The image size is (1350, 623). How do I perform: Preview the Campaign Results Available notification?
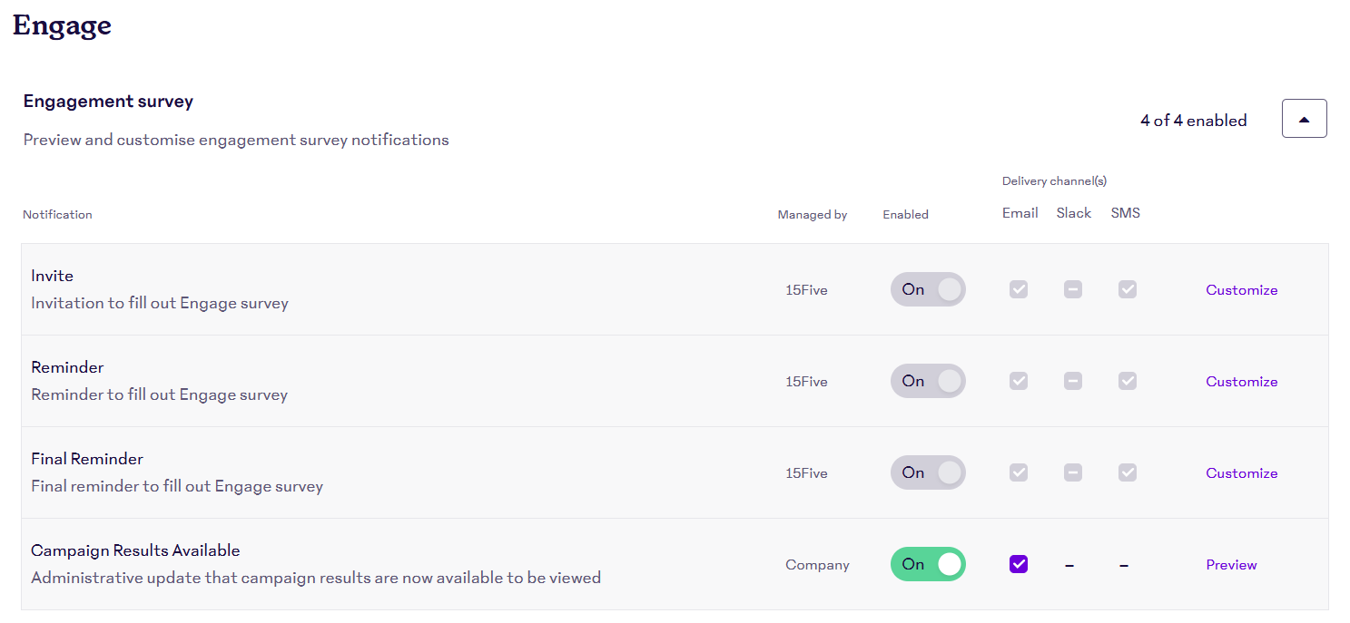[1231, 565]
